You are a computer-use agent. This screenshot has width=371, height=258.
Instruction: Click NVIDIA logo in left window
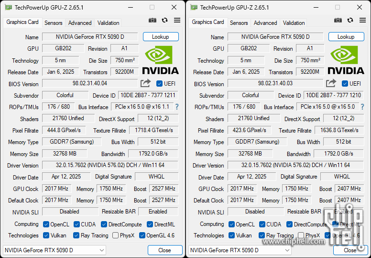[161, 60]
